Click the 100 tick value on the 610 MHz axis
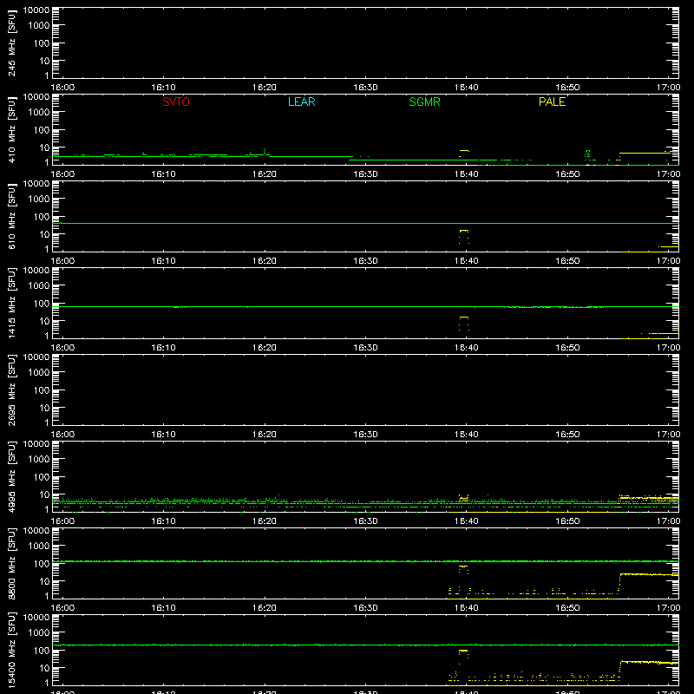The width and height of the screenshot is (694, 694). click(42, 217)
